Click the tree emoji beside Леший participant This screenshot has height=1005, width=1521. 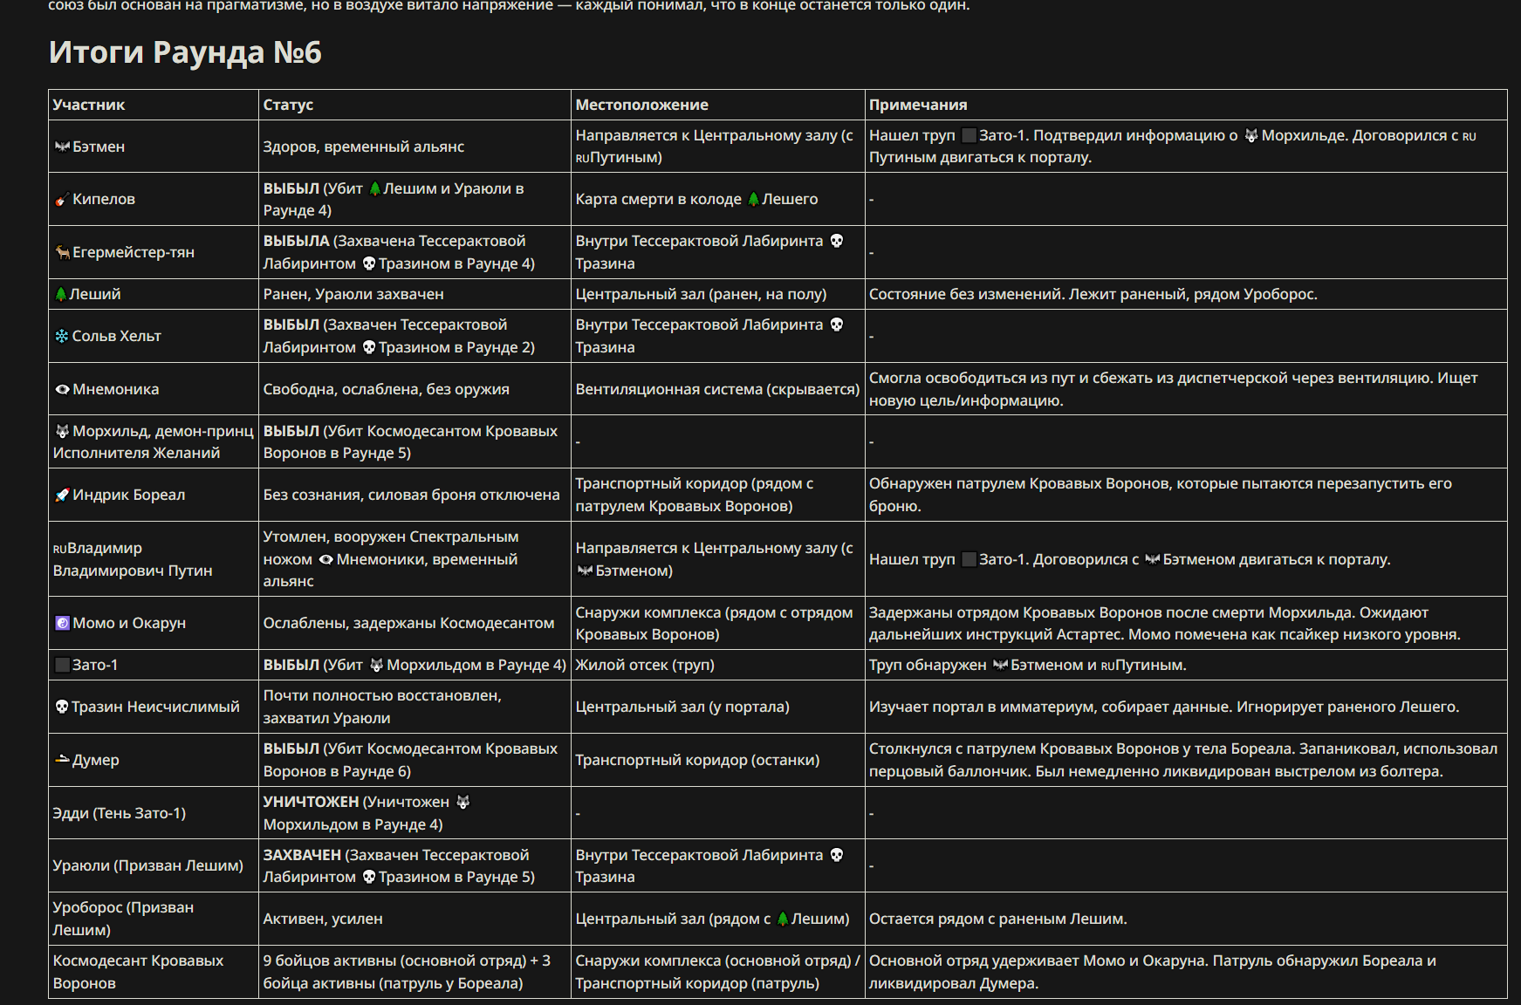pos(60,294)
